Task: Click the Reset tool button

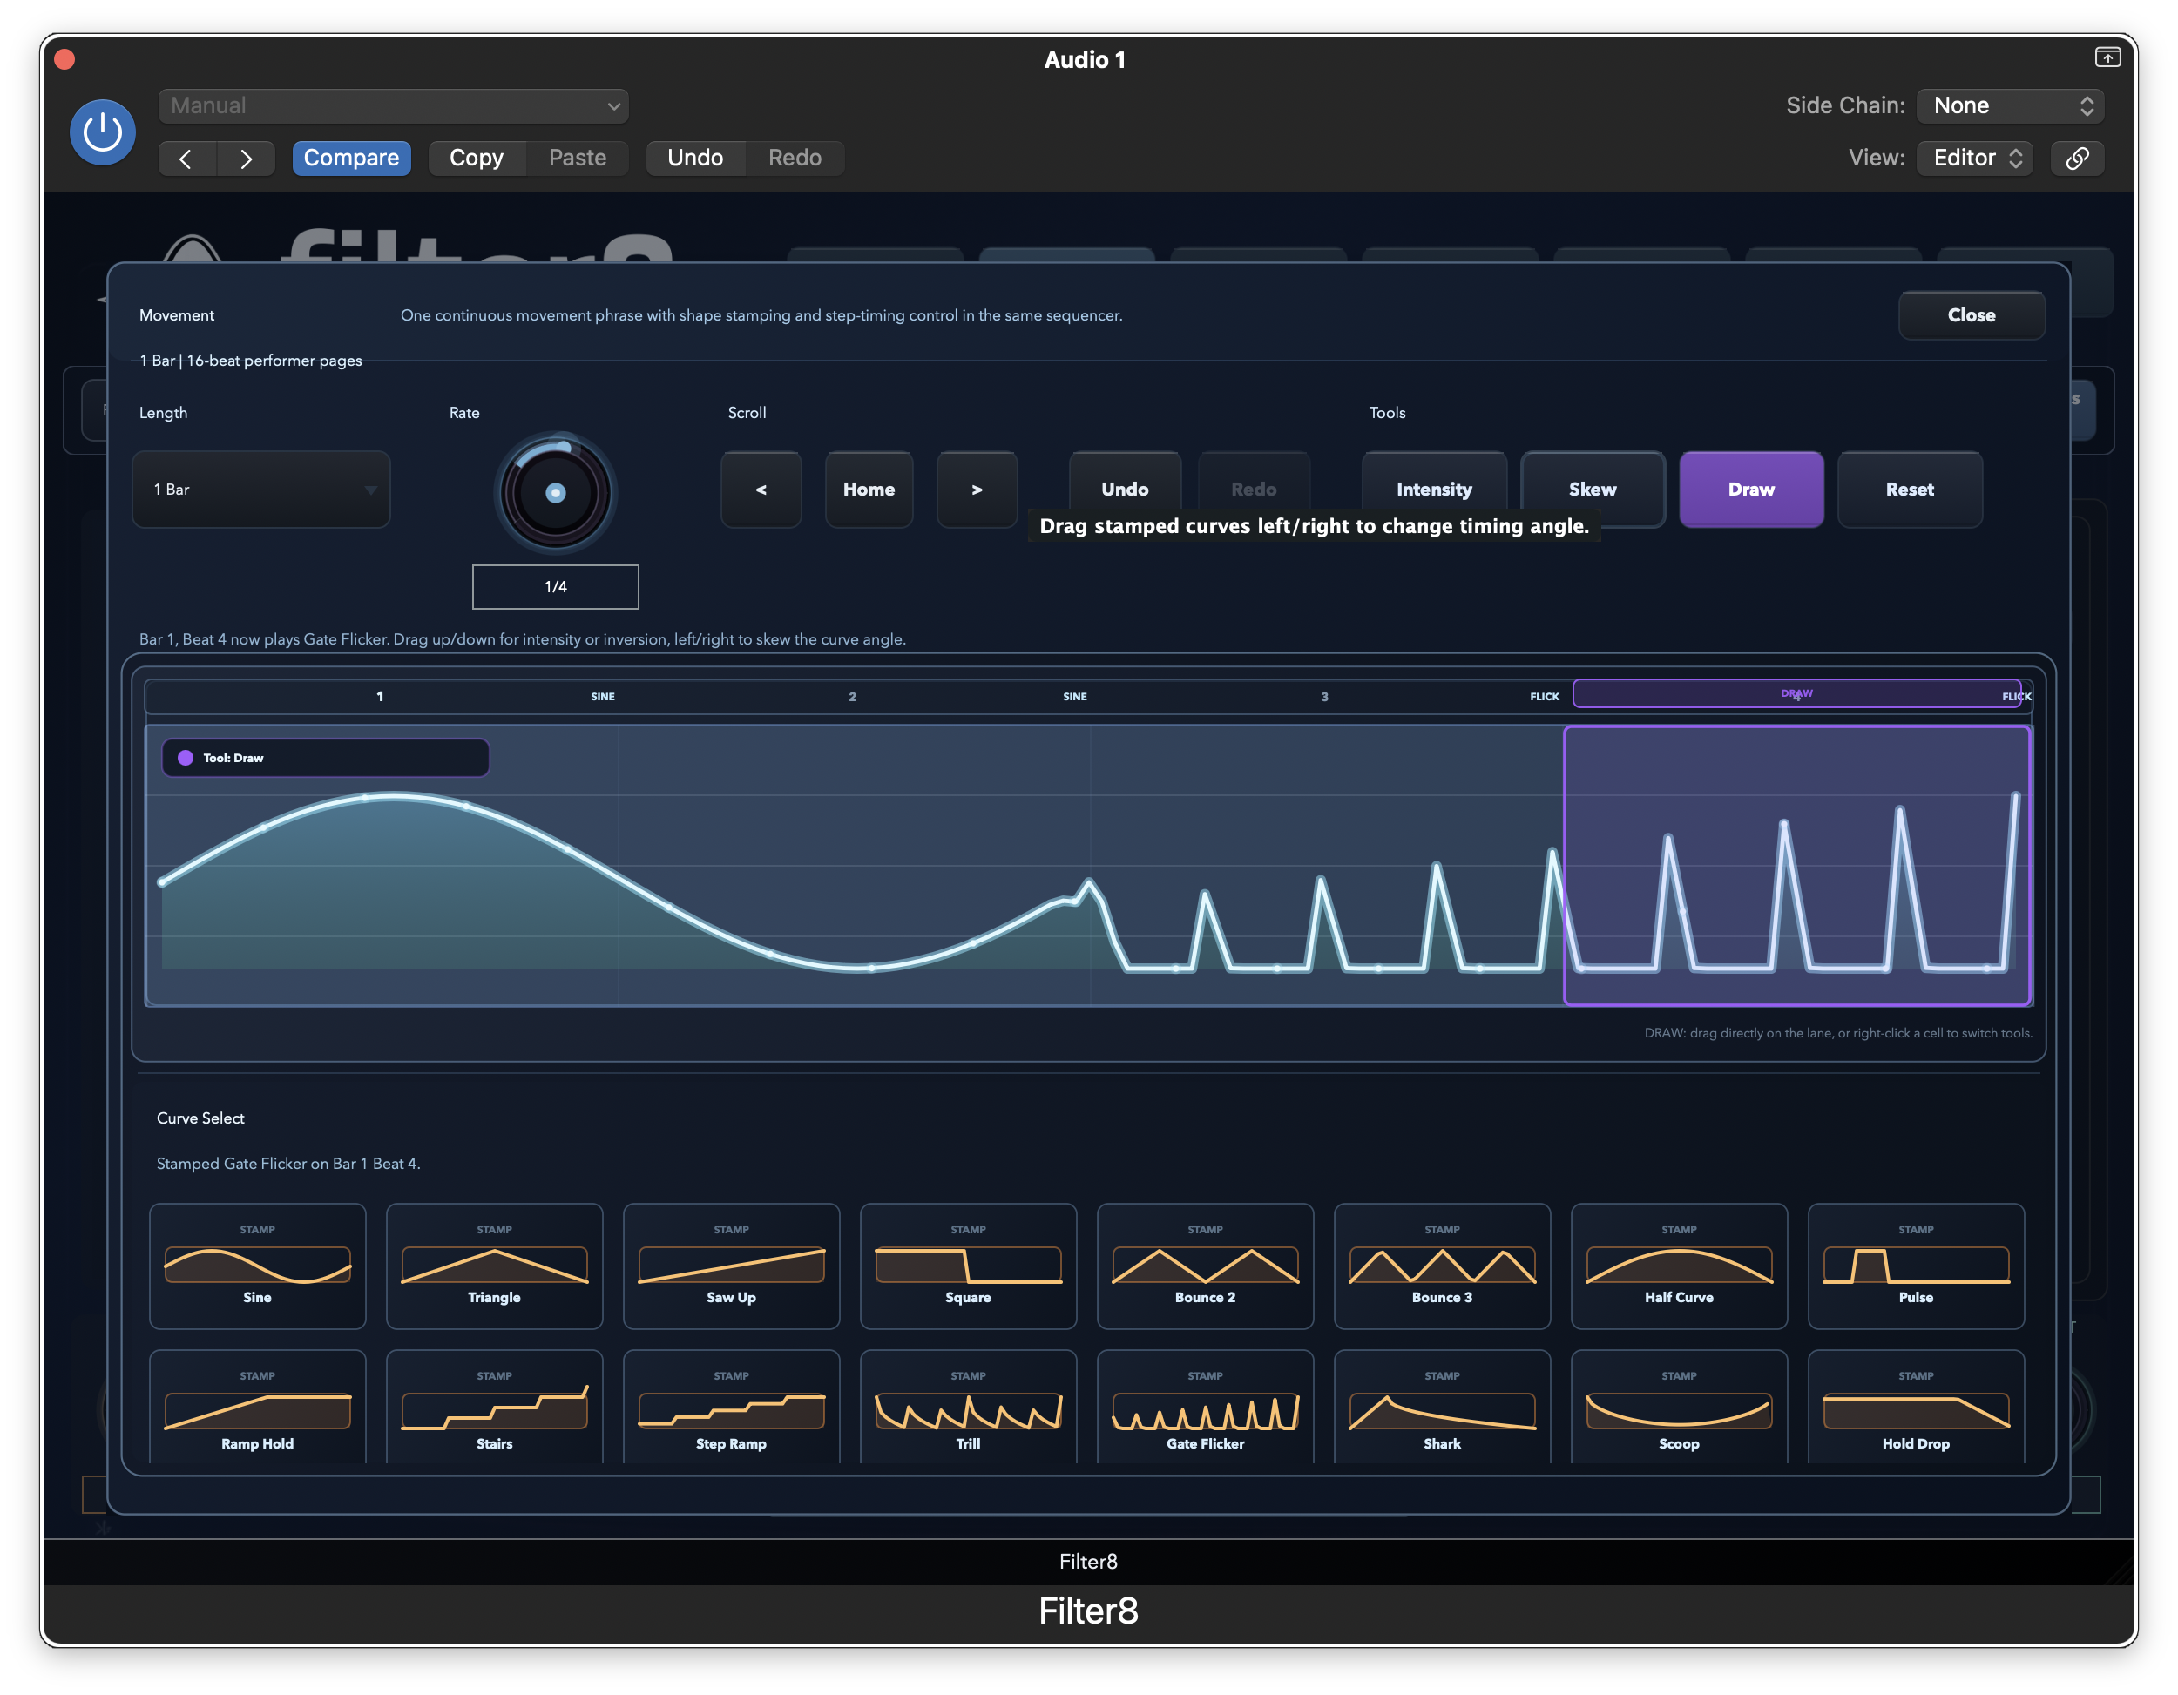Action: click(1910, 490)
